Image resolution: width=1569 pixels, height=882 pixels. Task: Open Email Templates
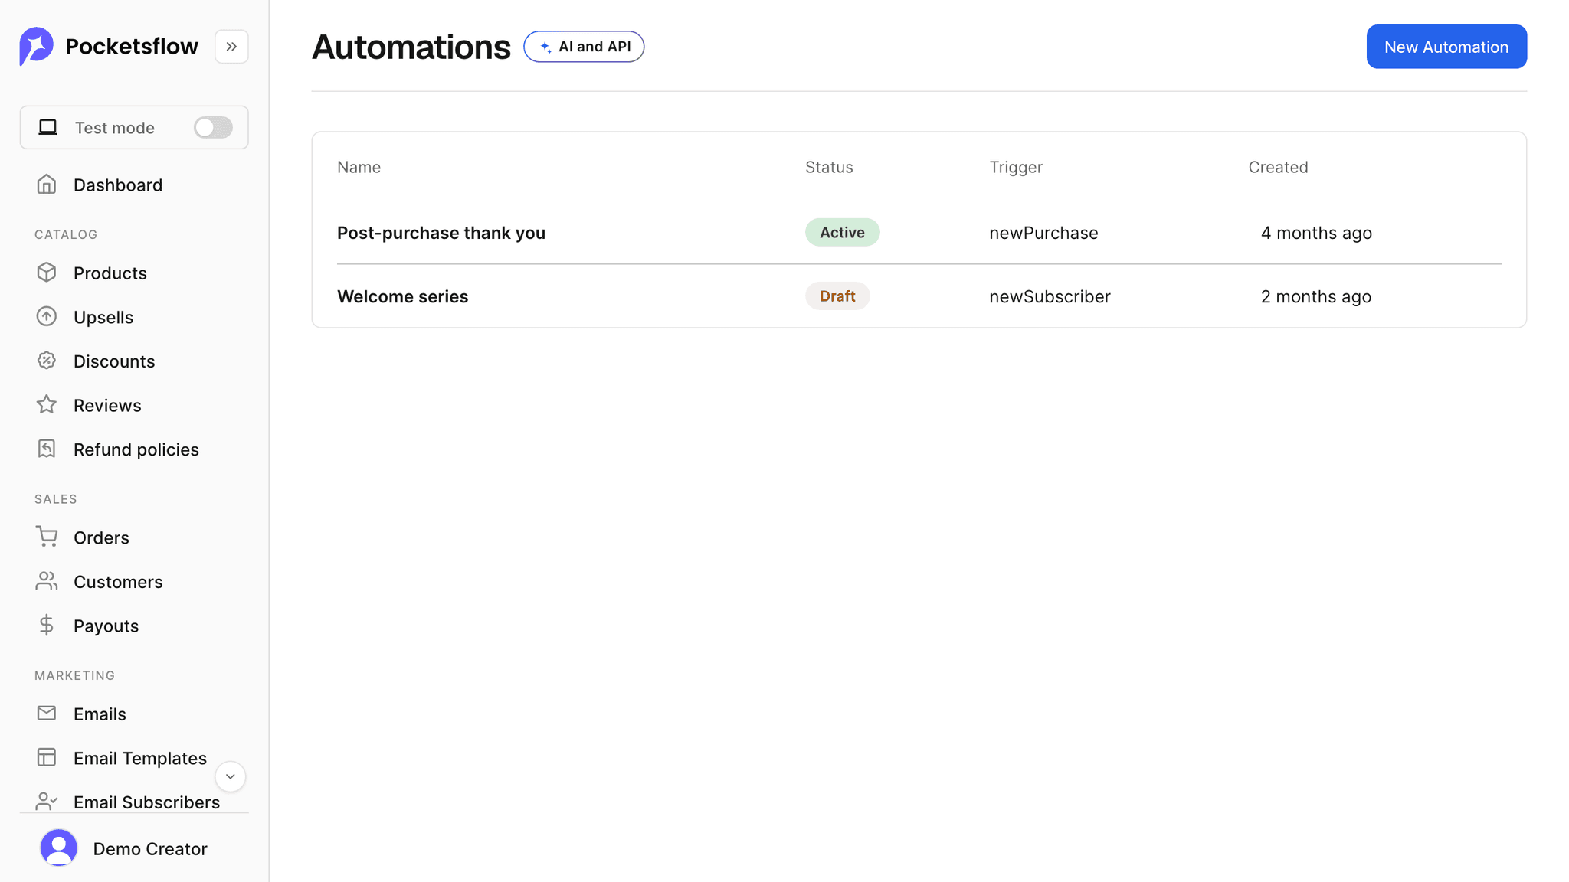tap(140, 758)
